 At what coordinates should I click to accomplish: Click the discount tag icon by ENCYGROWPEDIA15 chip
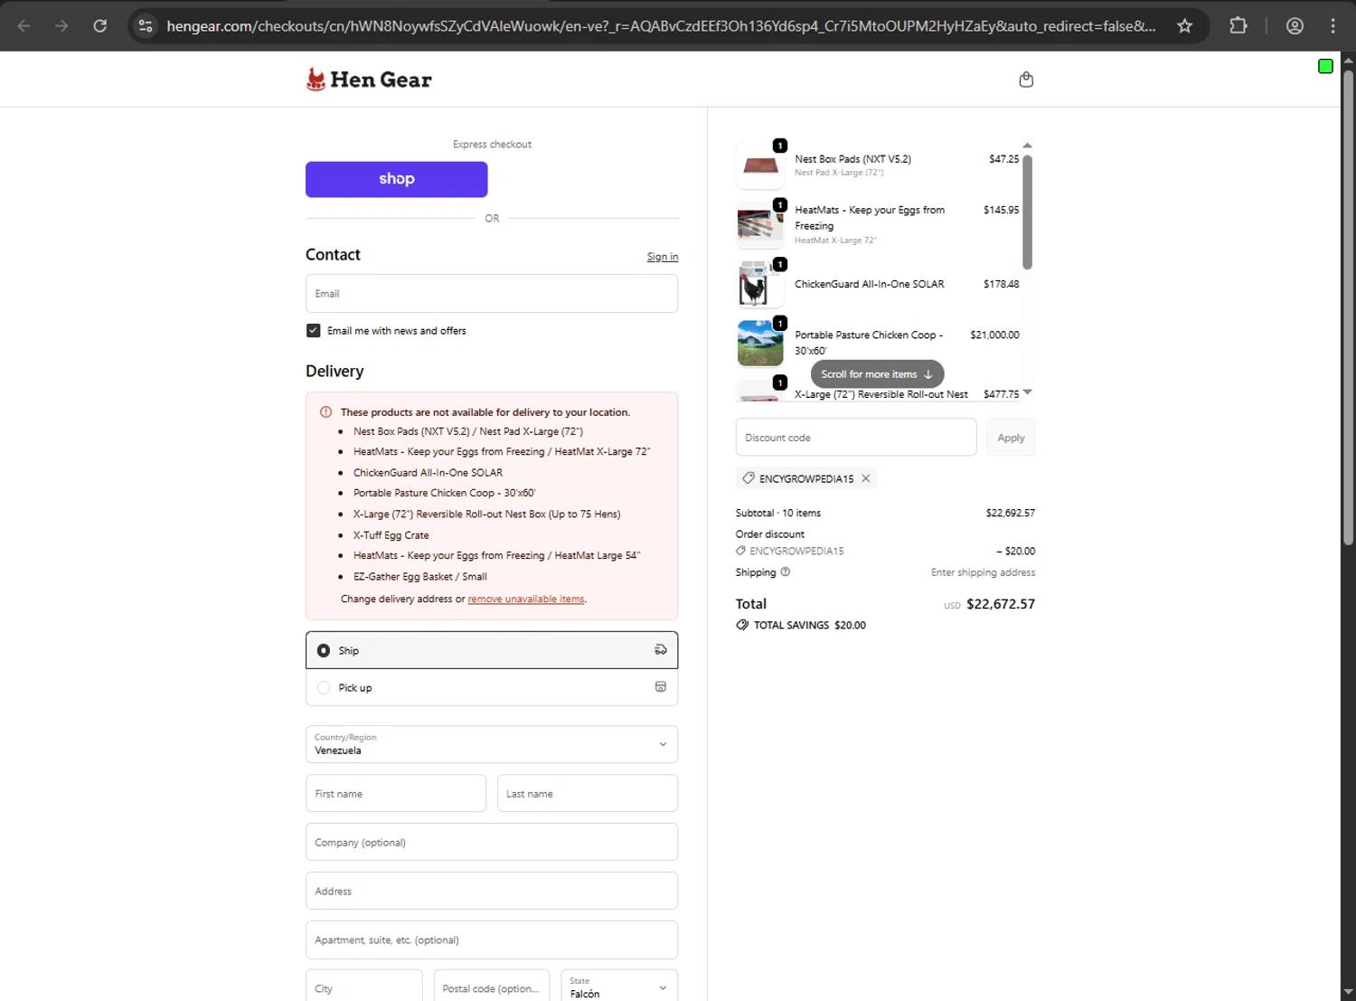pyautogui.click(x=748, y=478)
